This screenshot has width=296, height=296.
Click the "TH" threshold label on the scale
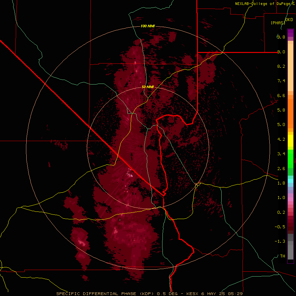(283, 256)
